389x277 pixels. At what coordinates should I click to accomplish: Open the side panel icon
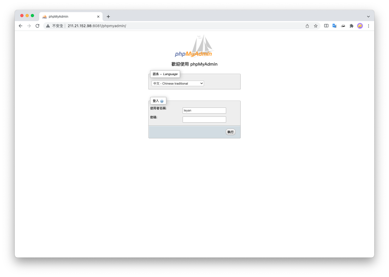click(x=326, y=26)
